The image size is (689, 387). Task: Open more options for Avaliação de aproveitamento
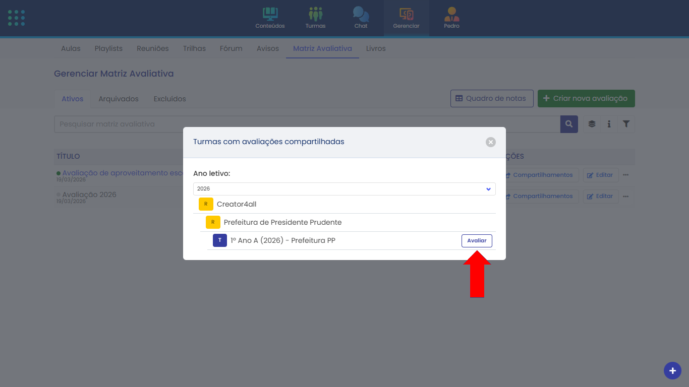(626, 175)
